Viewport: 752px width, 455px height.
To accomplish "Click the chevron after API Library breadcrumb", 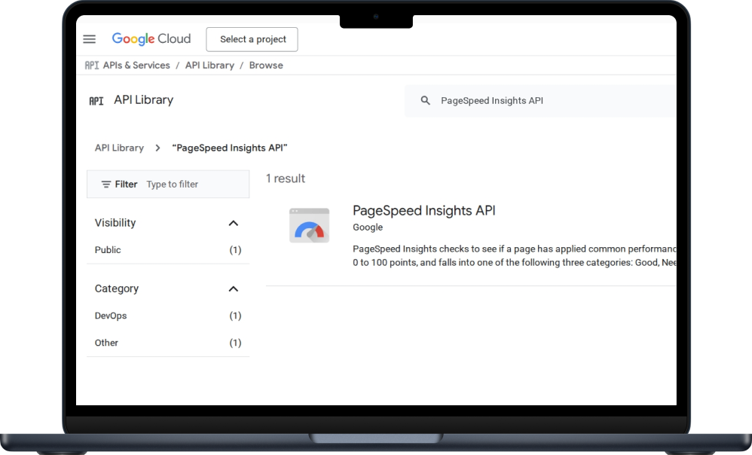I will click(157, 148).
